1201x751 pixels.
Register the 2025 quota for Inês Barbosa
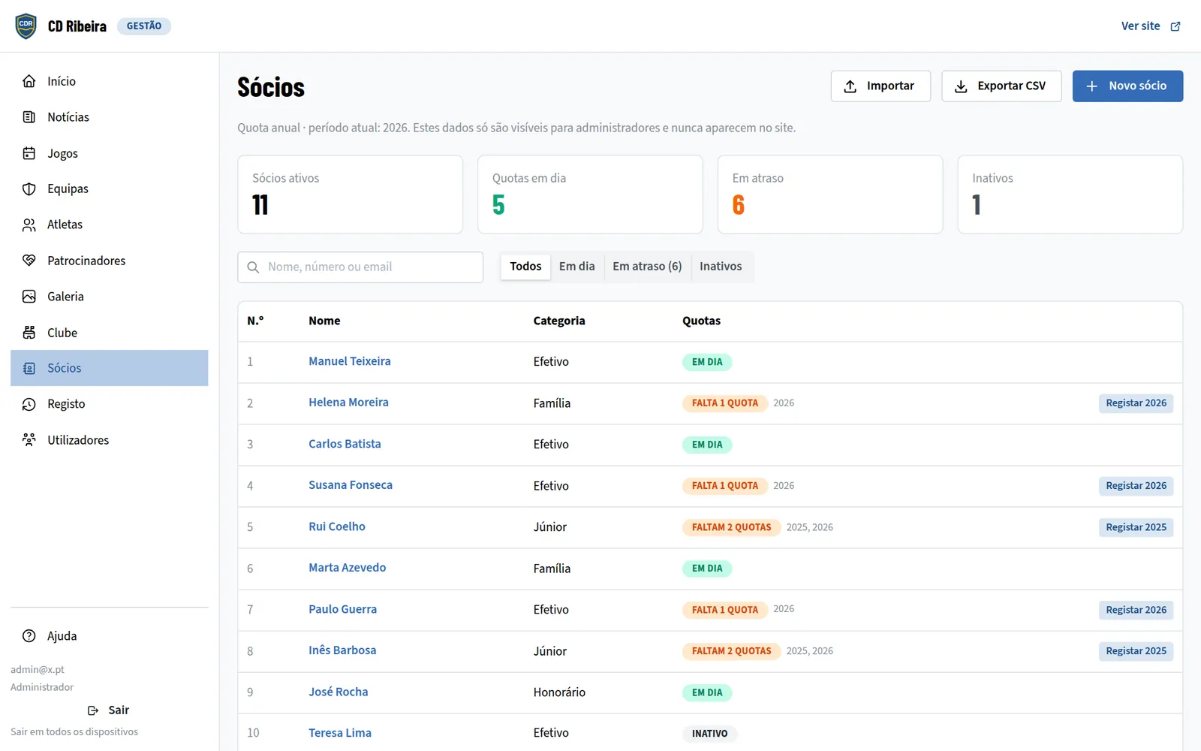coord(1136,651)
